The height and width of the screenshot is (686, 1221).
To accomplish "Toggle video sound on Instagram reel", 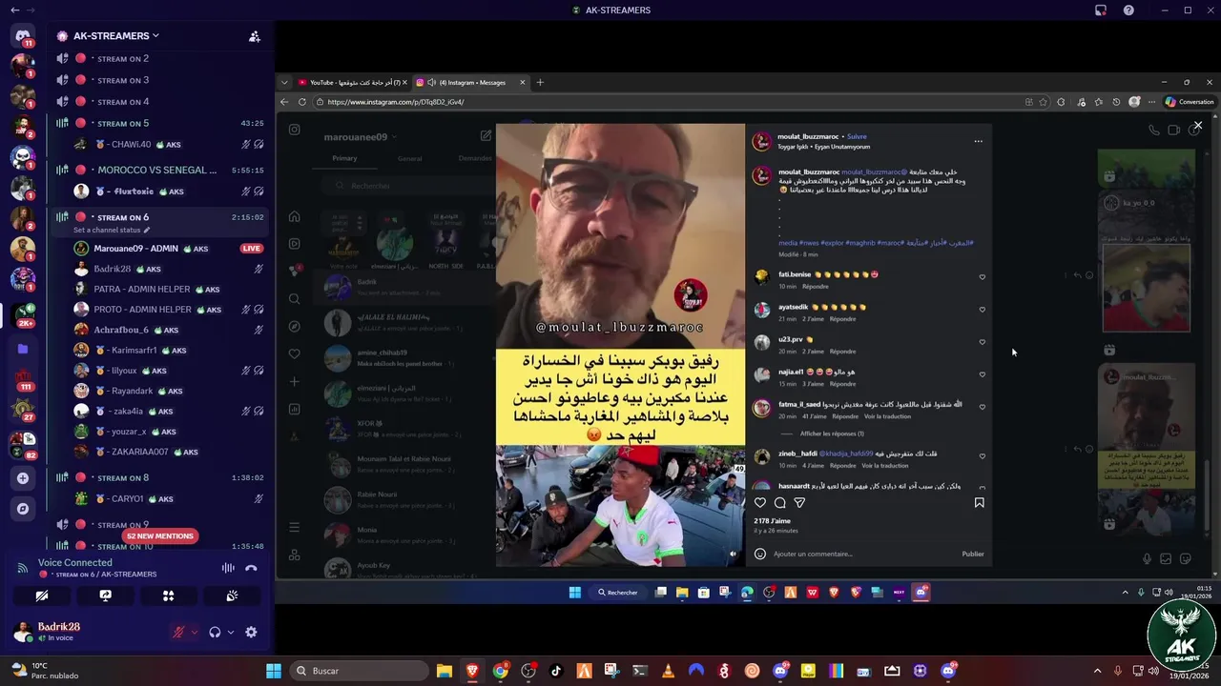I will [733, 554].
